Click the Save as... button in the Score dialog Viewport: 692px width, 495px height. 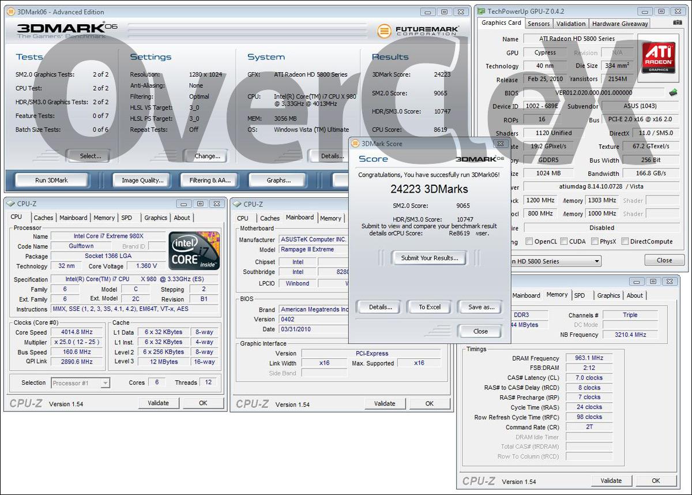[x=481, y=307]
